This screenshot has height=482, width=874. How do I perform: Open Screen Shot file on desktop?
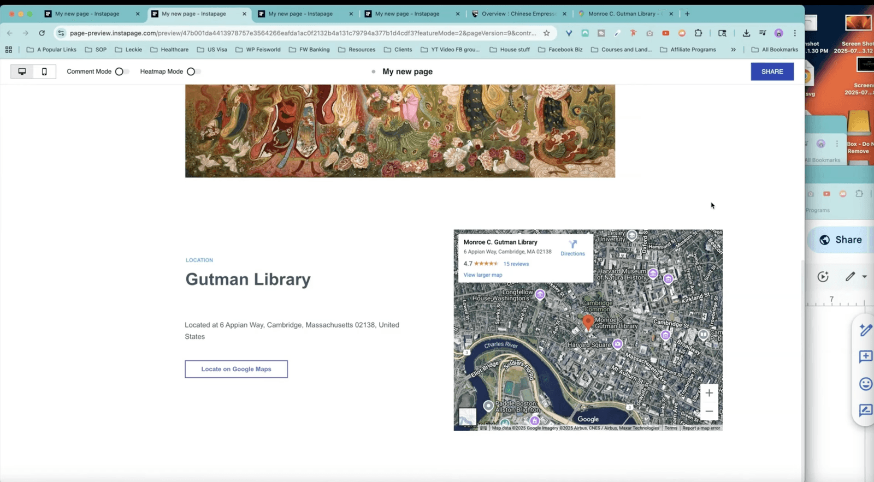coord(858,34)
